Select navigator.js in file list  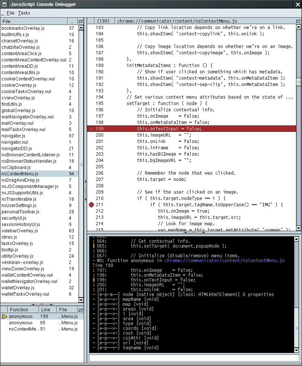point(39,136)
